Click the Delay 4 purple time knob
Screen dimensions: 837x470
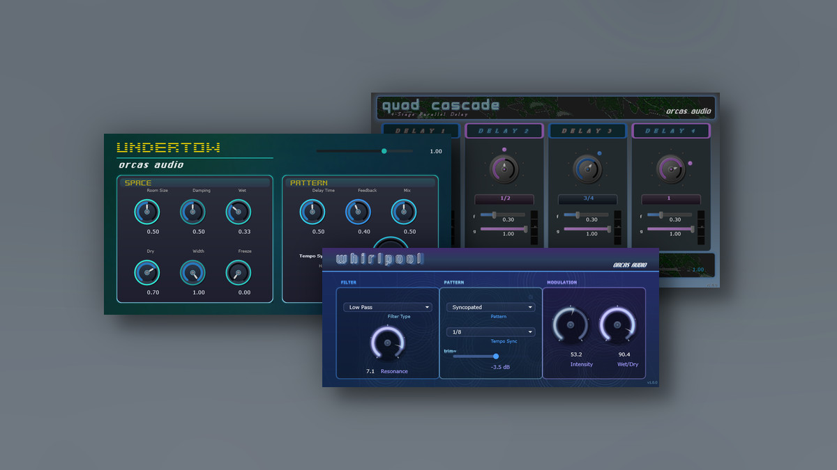670,169
